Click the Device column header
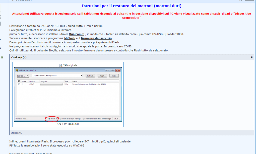The image size is (257, 154). click(32, 82)
